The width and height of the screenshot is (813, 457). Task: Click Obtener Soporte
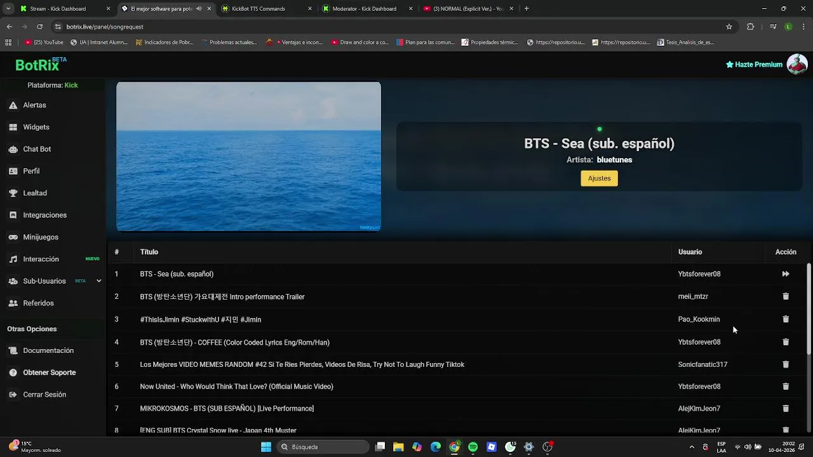(x=50, y=373)
